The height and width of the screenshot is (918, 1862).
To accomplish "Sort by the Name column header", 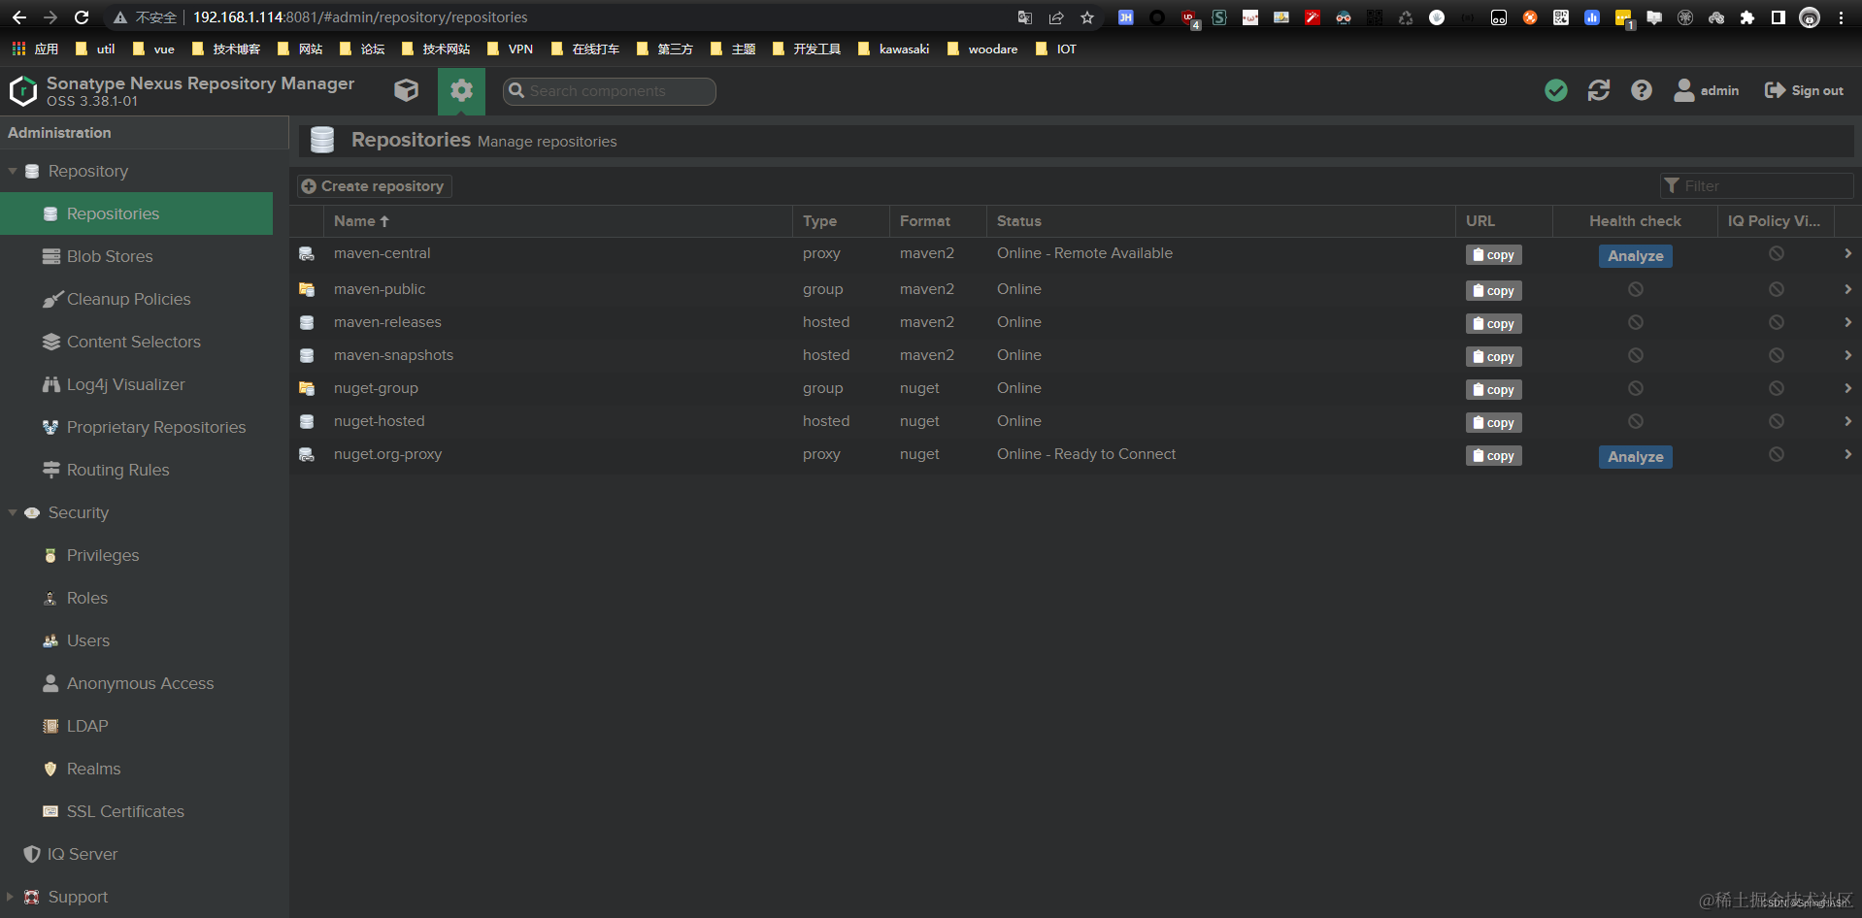I will click(558, 221).
